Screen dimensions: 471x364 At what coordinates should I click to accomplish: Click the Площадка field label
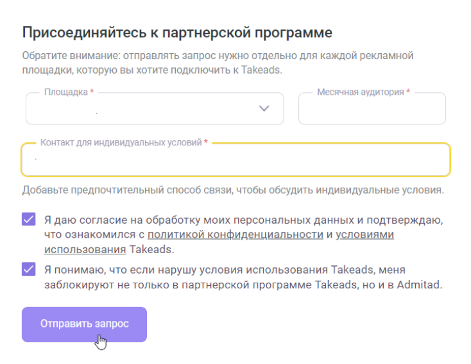(x=65, y=92)
